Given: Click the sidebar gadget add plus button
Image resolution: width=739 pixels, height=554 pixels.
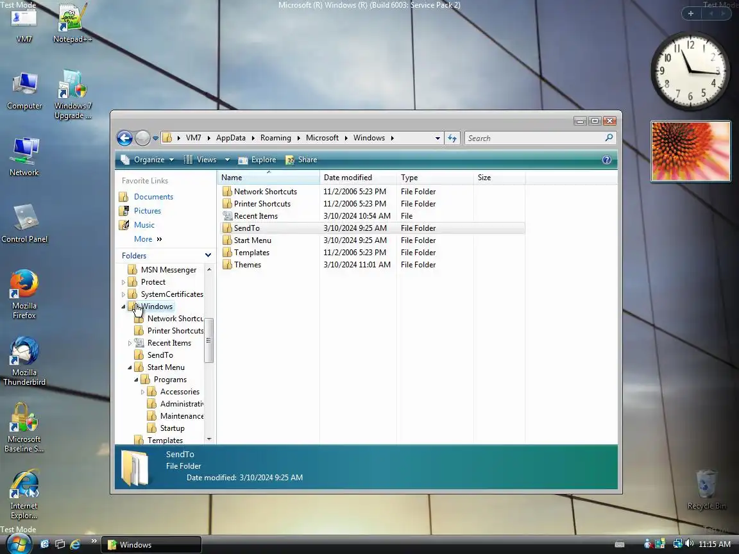Looking at the screenshot, I should 691,13.
